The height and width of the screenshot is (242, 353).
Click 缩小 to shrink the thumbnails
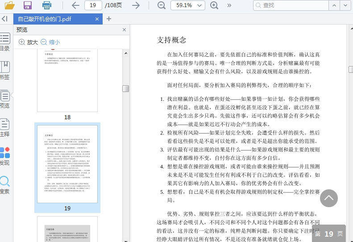click(50, 42)
